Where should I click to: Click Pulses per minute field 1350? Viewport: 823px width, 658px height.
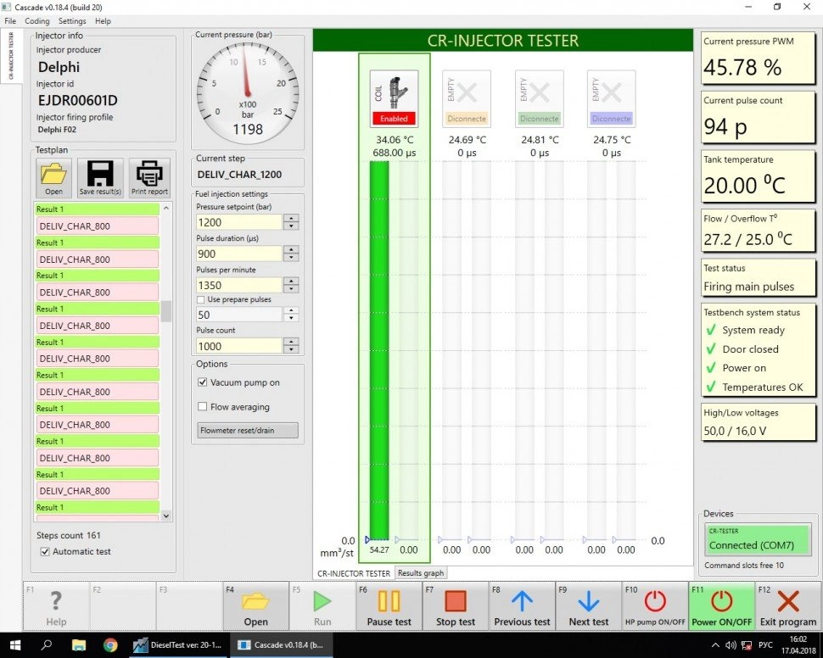239,286
